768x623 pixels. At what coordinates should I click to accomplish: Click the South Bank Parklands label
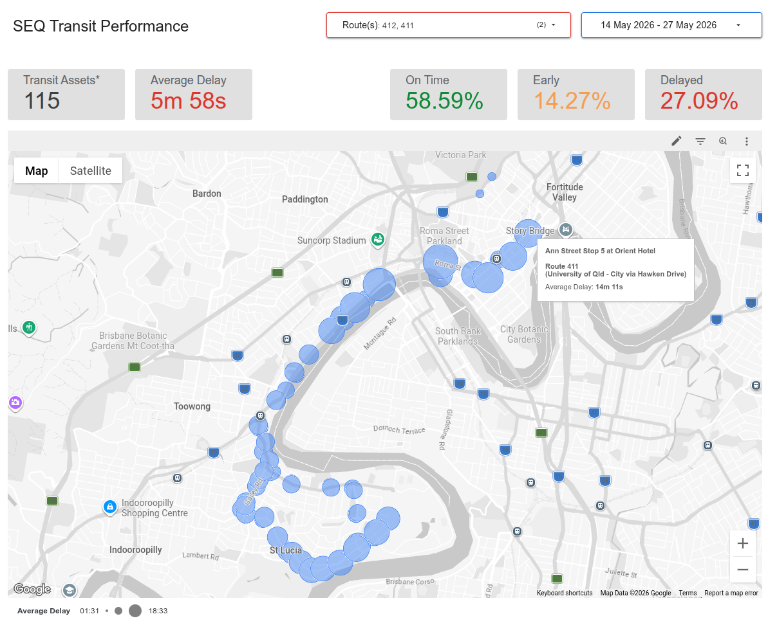click(458, 336)
